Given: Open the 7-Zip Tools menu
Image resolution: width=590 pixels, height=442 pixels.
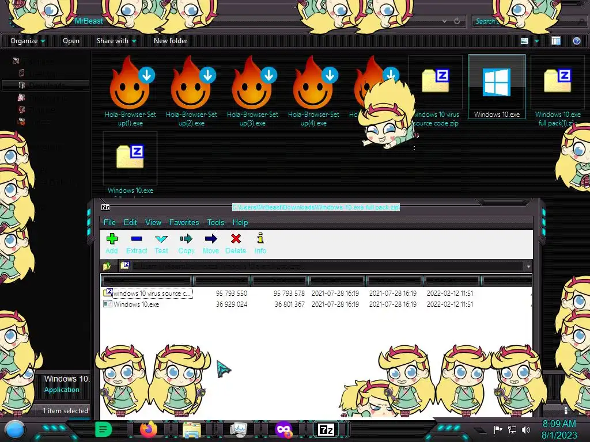Looking at the screenshot, I should click(x=215, y=223).
